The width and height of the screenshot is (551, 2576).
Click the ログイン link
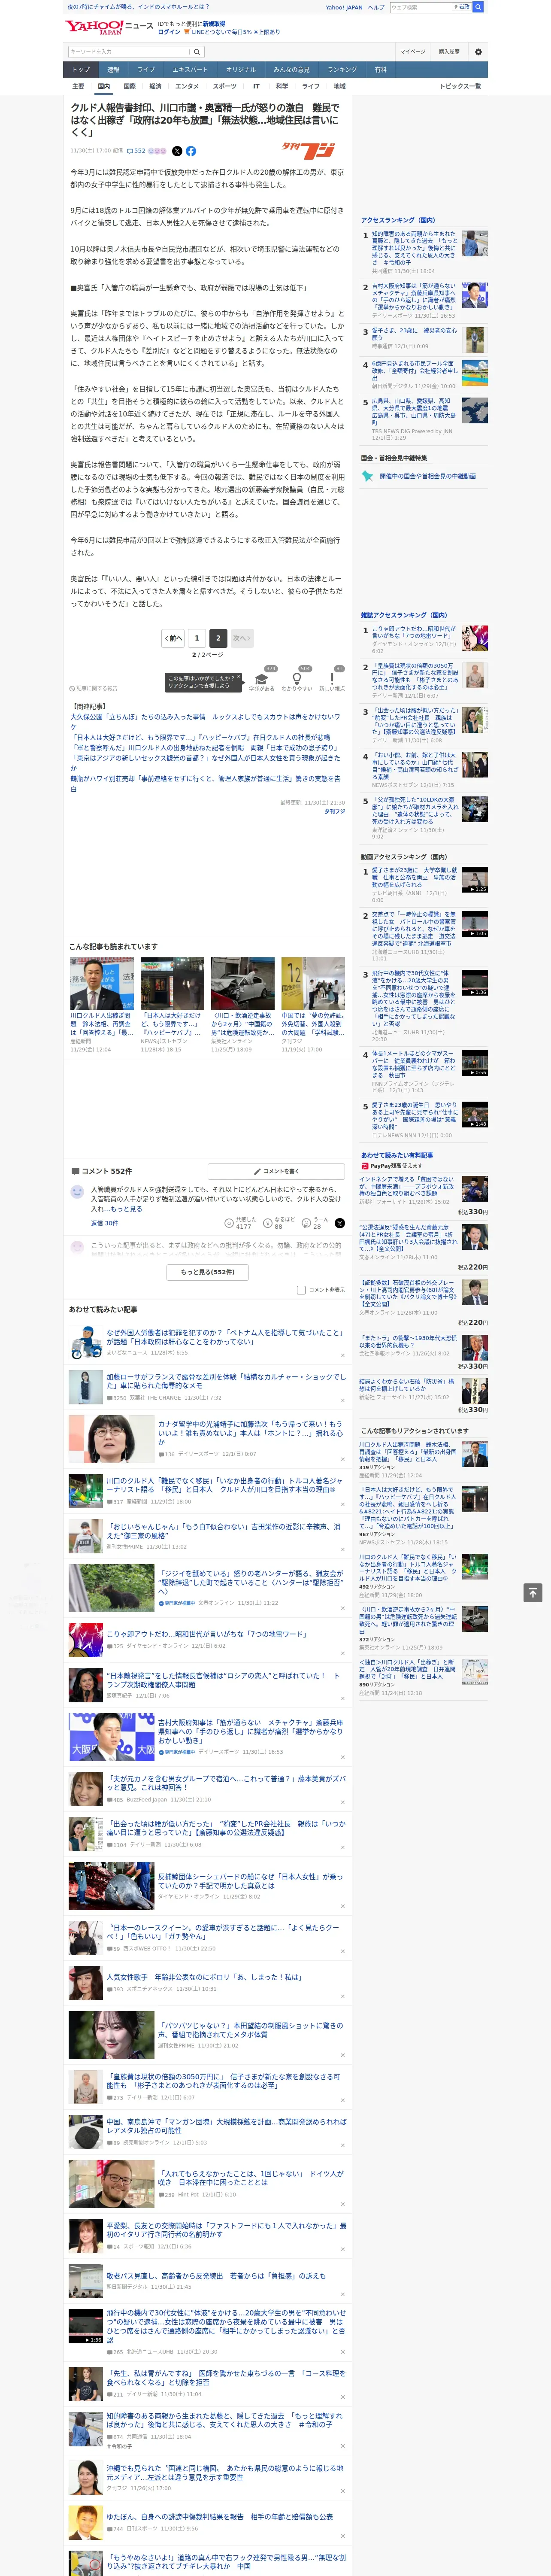click(x=169, y=32)
